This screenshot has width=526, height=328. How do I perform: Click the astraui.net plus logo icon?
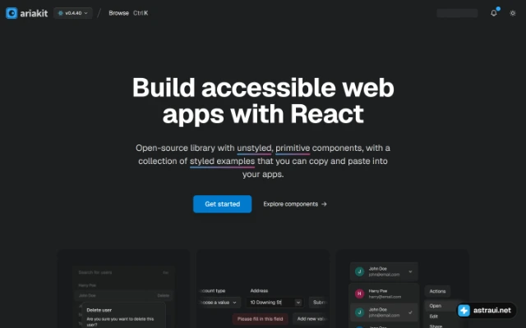pyautogui.click(x=464, y=310)
